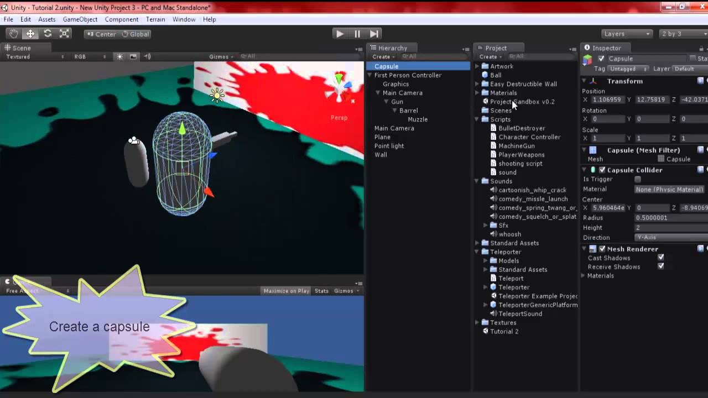Click the Ball prefab icon

[485, 75]
